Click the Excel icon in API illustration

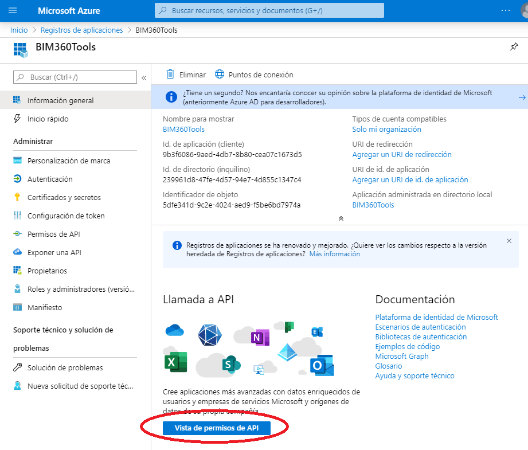coord(175,362)
